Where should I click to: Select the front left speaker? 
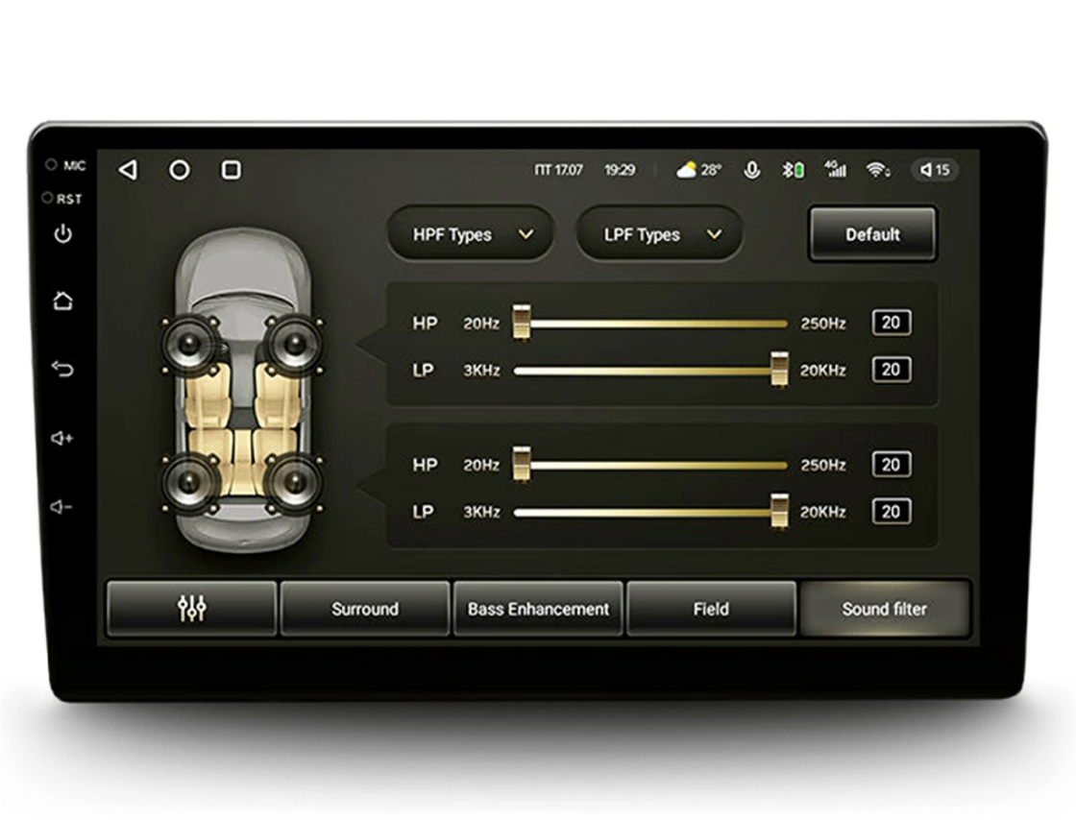pyautogui.click(x=191, y=344)
